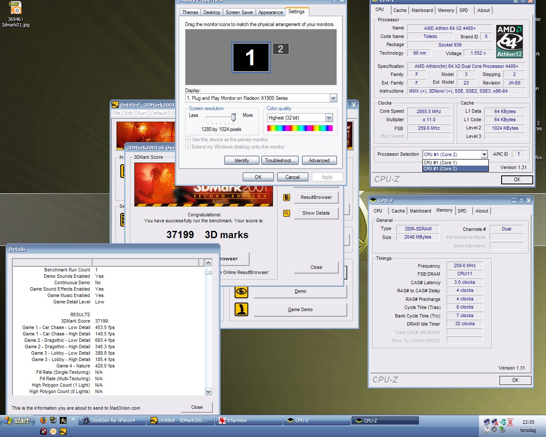Click the monitor '99' quick launch icon
The width and height of the screenshot is (546, 437).
53,420
